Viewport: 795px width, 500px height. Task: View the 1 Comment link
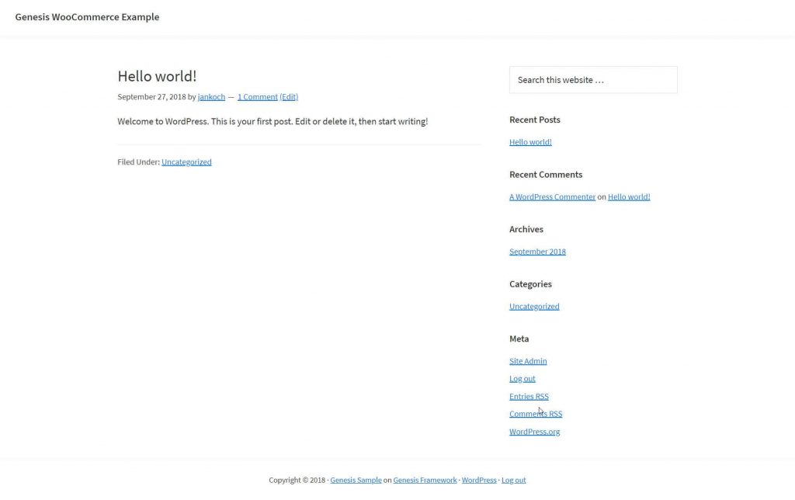pos(257,97)
